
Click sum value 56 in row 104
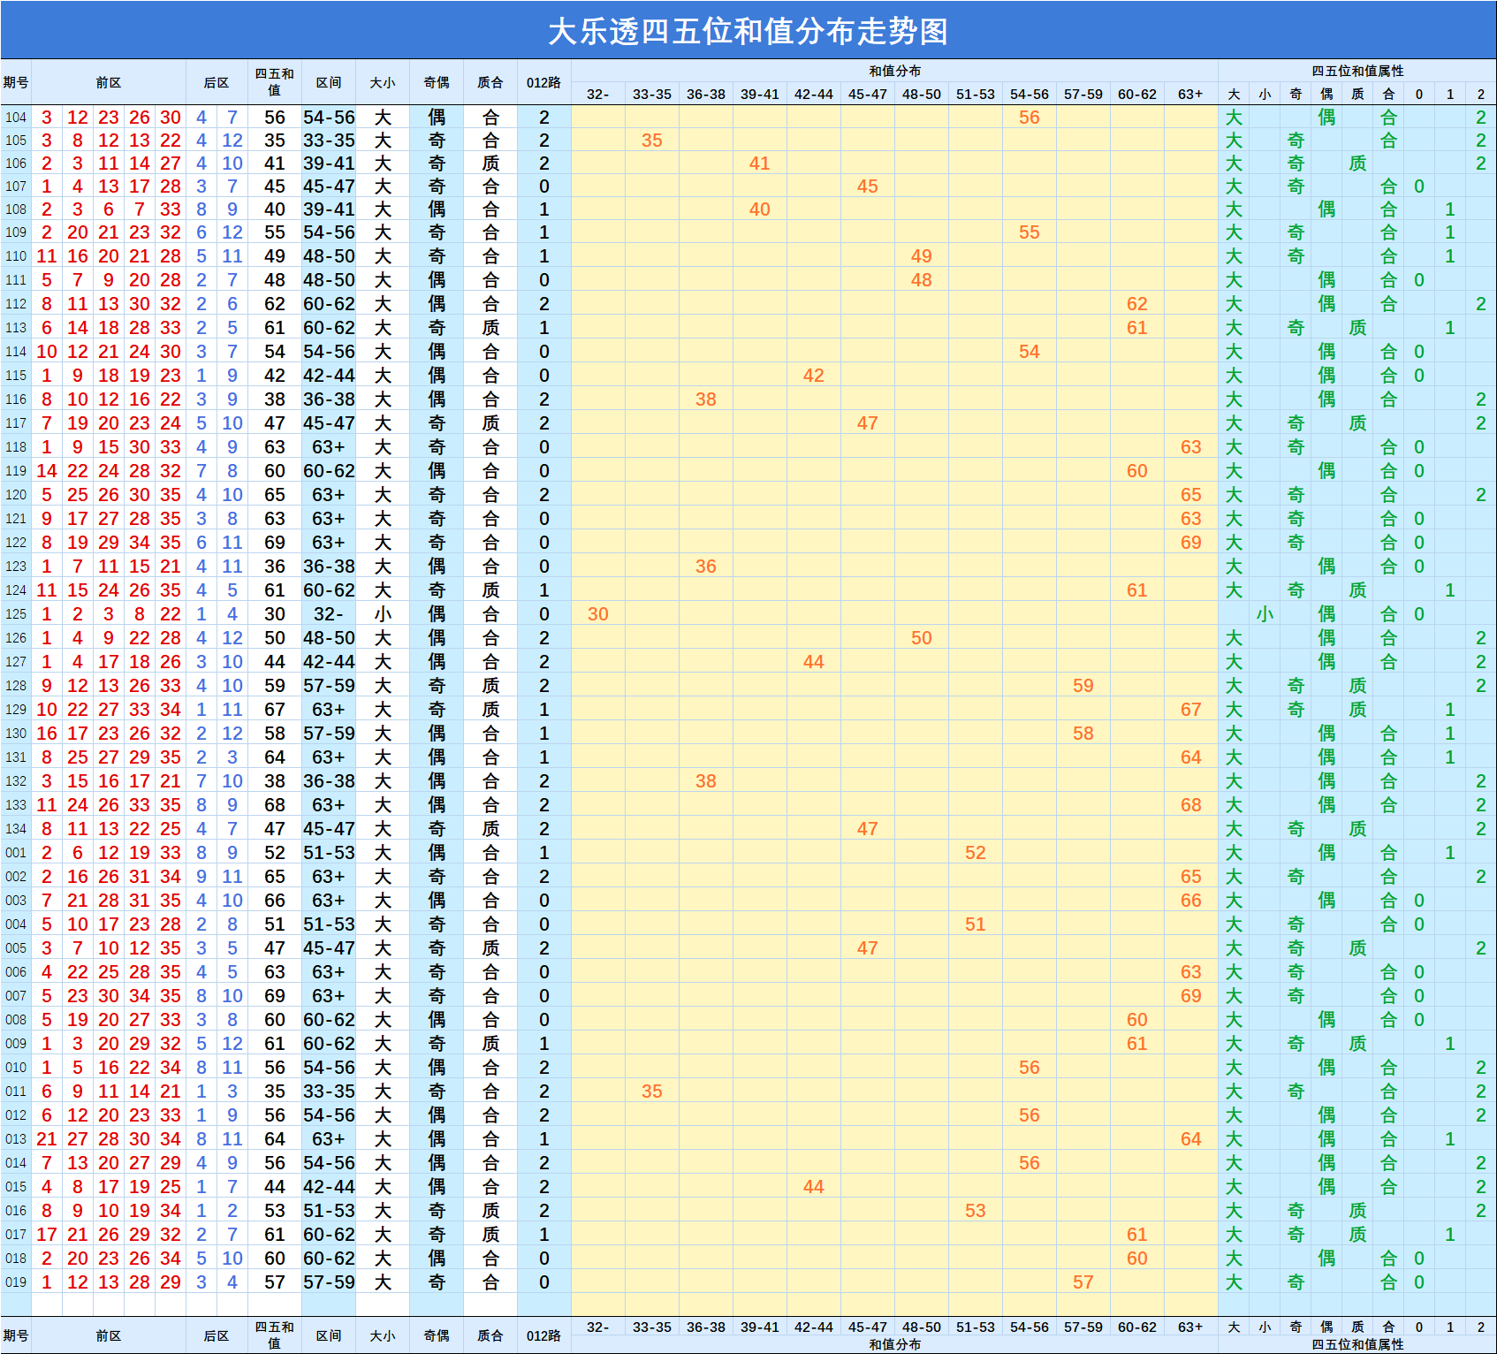coord(275,117)
